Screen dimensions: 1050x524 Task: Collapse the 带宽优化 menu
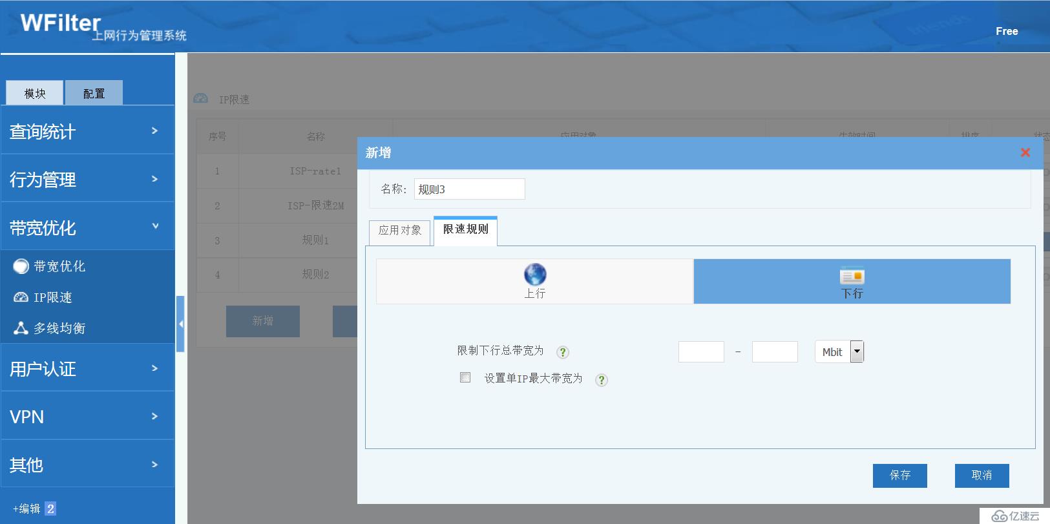pyautogui.click(x=88, y=227)
